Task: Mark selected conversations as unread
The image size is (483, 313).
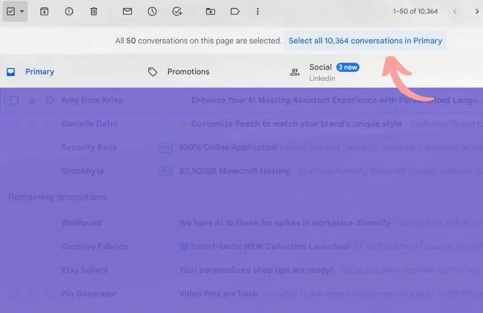Action: pyautogui.click(x=127, y=11)
